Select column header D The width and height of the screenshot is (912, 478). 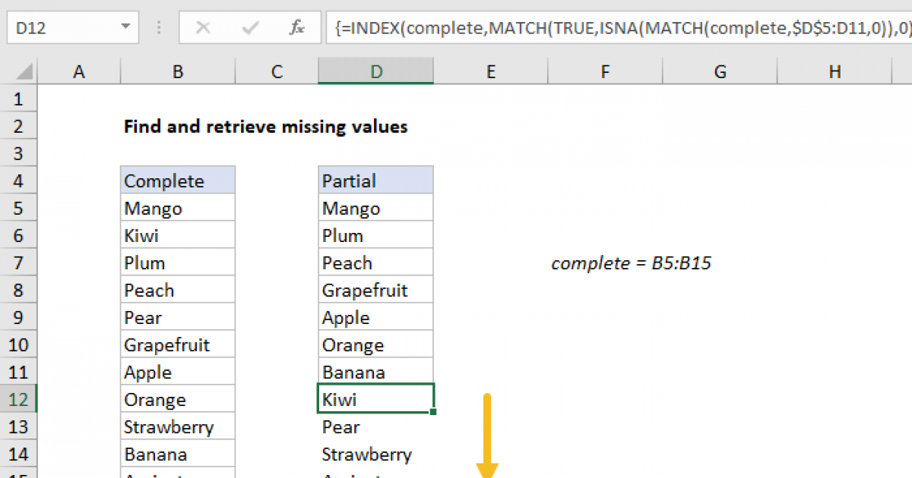(375, 71)
